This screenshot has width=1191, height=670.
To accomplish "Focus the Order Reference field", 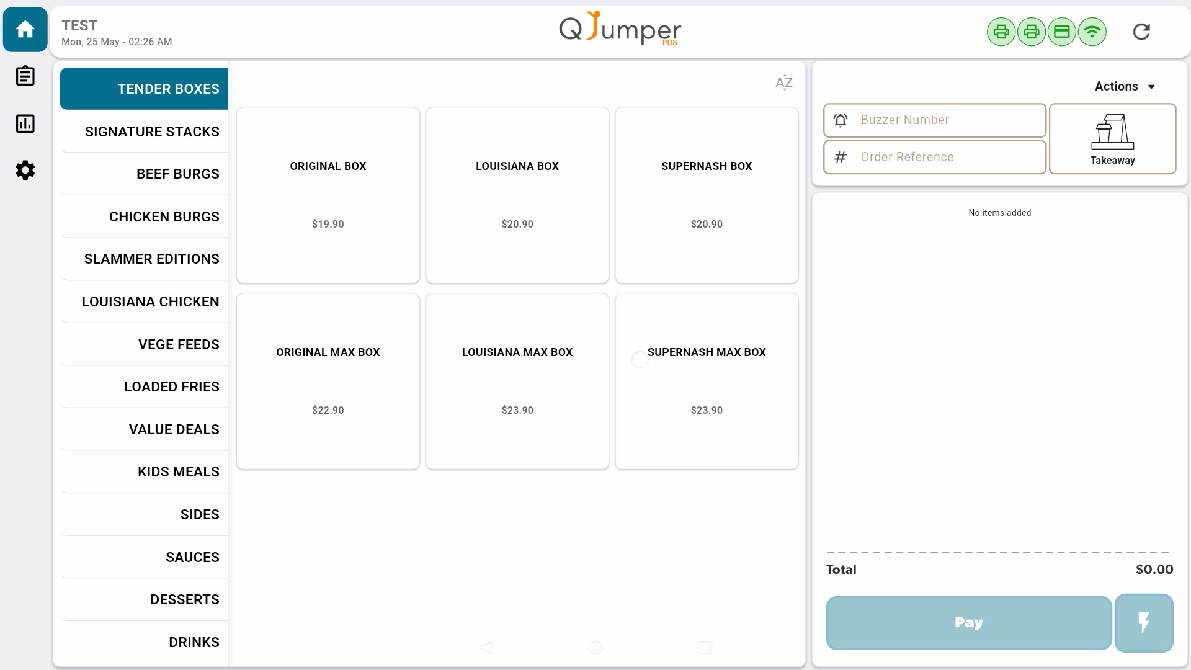I will pyautogui.click(x=935, y=157).
